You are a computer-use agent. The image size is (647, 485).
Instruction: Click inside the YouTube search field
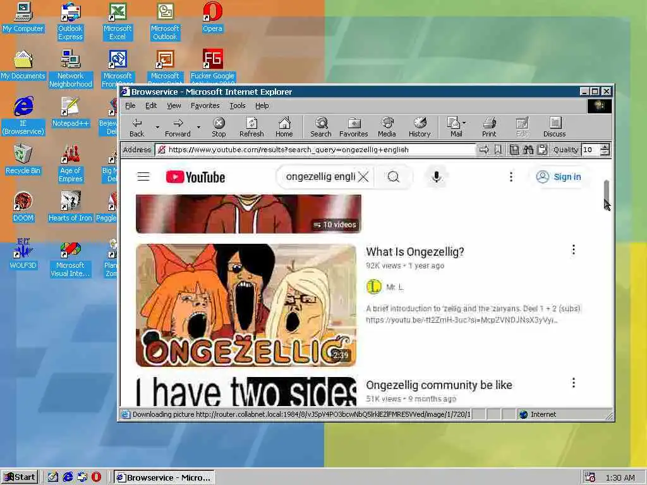pyautogui.click(x=320, y=177)
